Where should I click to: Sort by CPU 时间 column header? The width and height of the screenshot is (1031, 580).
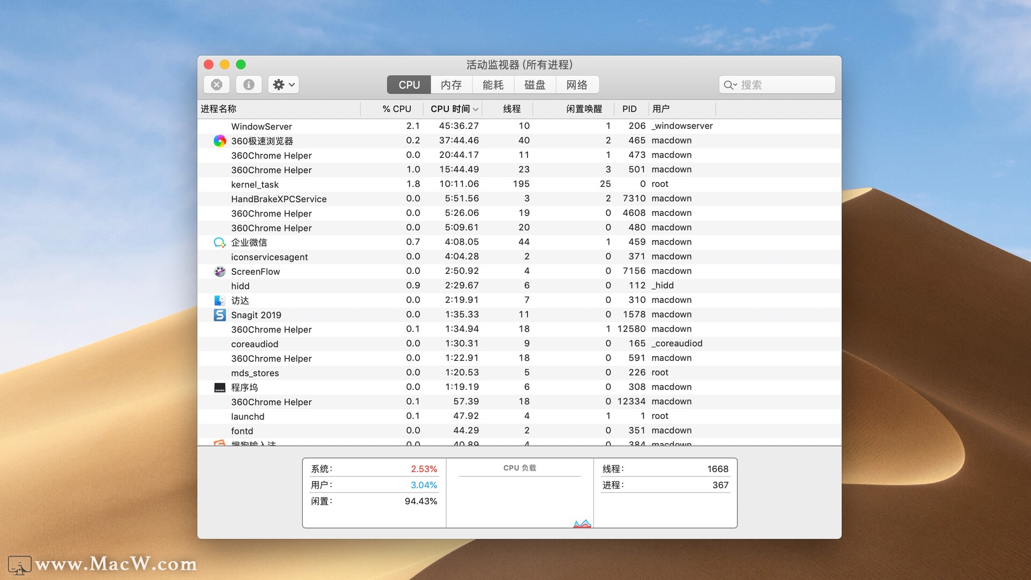(450, 109)
